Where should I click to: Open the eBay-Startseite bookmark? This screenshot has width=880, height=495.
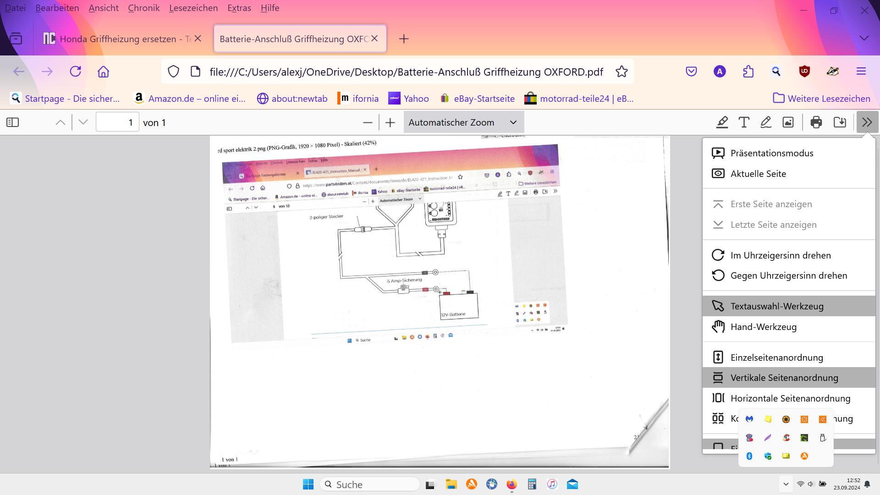click(477, 99)
